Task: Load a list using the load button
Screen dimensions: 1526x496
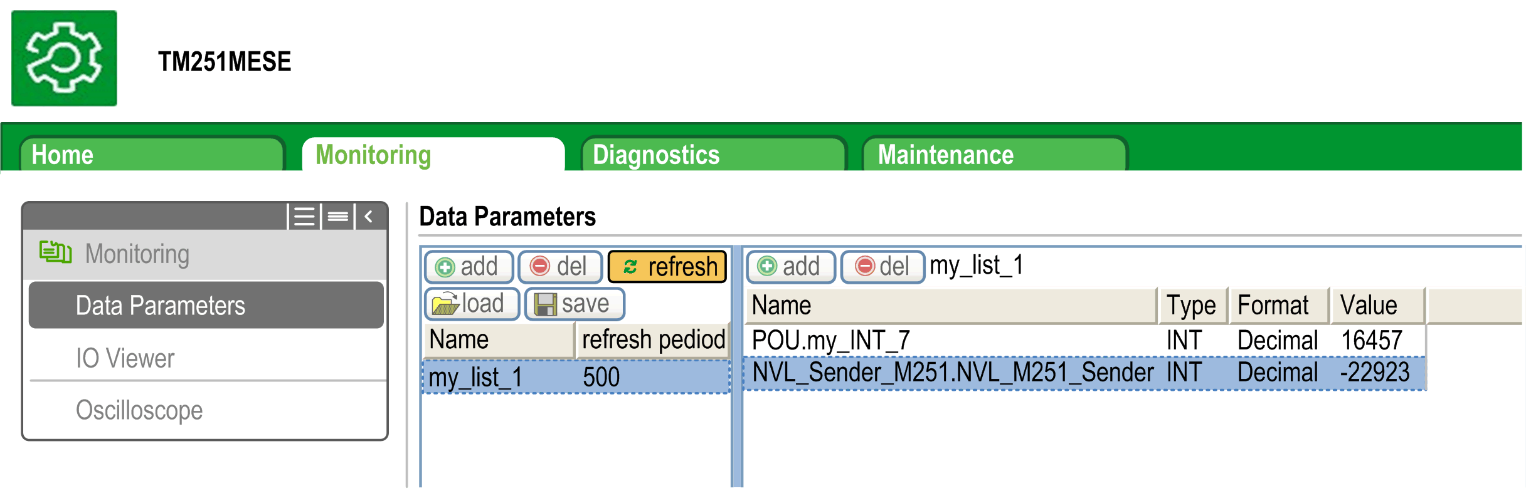Action: 472,304
